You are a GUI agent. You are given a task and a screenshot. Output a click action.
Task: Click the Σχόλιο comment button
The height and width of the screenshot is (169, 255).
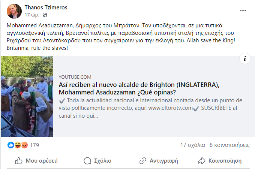coord(97,161)
